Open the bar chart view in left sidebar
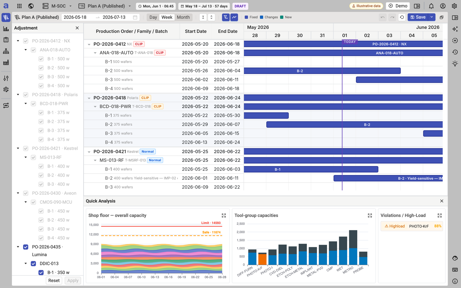The height and width of the screenshot is (288, 461). pyautogui.click(x=6, y=29)
